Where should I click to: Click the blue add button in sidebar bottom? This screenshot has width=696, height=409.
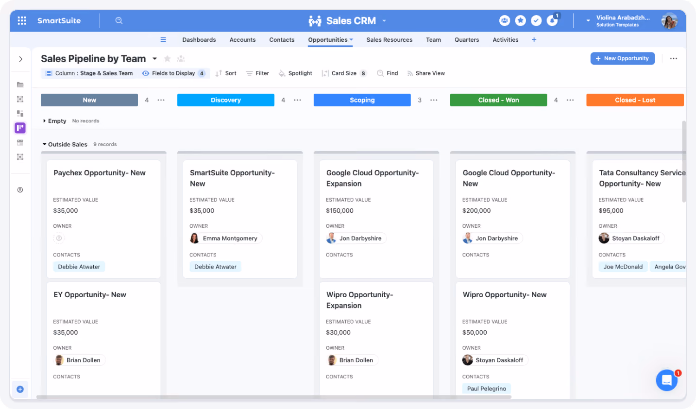pyautogui.click(x=20, y=390)
